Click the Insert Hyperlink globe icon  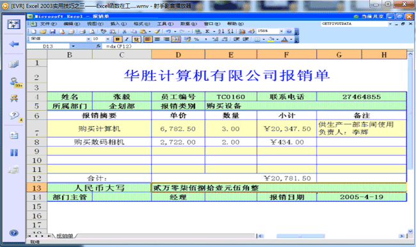[x=198, y=31]
